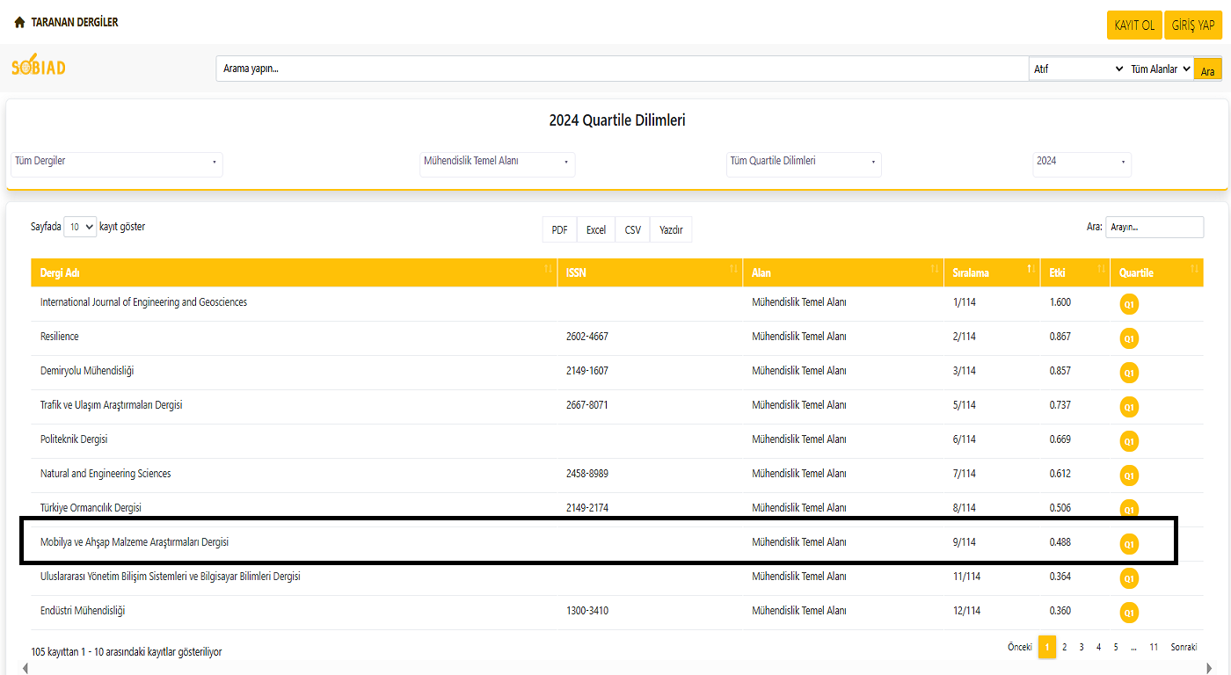Go to pagination page 5

pyautogui.click(x=1116, y=647)
